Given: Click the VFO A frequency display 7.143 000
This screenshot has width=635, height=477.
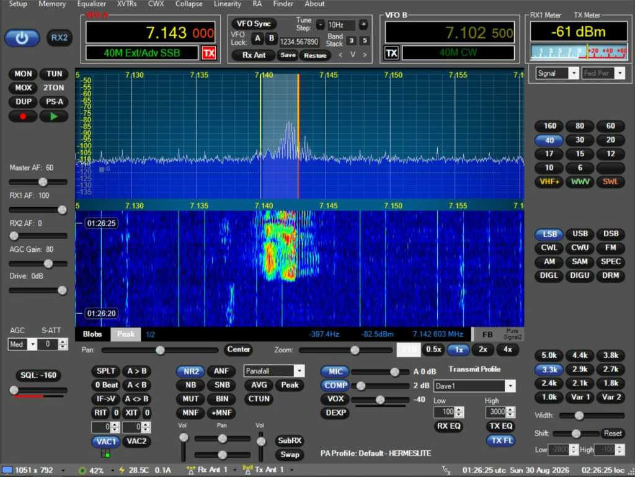Looking at the screenshot, I should pyautogui.click(x=150, y=33).
